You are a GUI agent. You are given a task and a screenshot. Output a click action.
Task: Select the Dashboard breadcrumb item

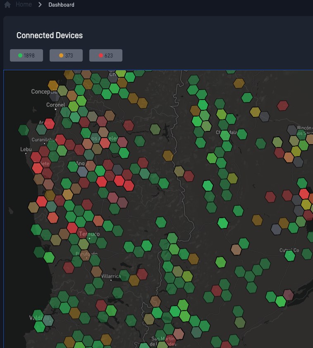(62, 5)
